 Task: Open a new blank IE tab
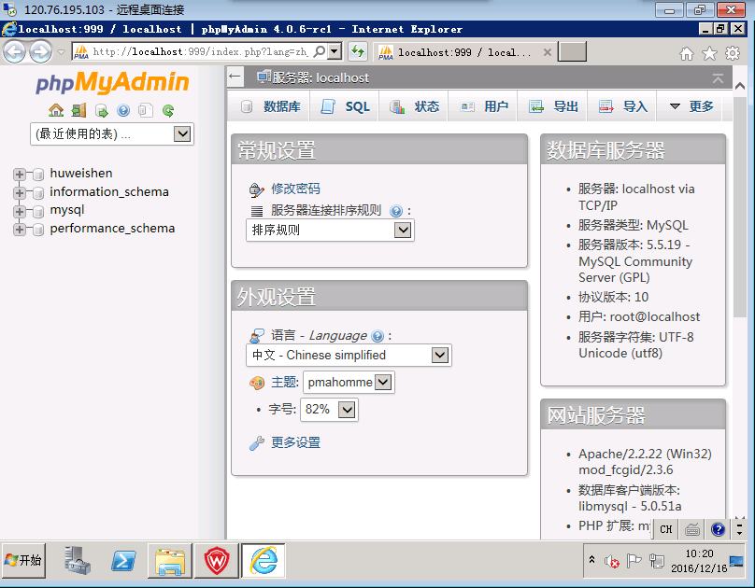point(572,51)
